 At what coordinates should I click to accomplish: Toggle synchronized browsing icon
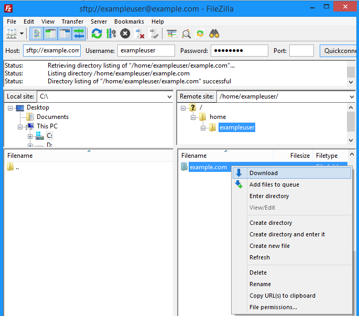click(x=200, y=34)
